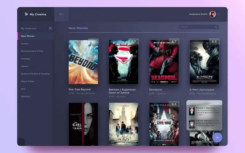The width and height of the screenshot is (245, 153).
Task: Open Batman v Superman news thumbnail
Action: tap(192, 111)
